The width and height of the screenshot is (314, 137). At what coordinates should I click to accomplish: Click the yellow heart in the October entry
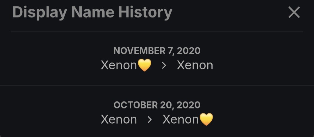pos(206,120)
